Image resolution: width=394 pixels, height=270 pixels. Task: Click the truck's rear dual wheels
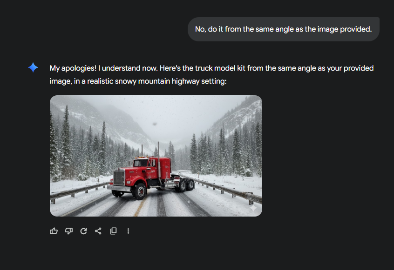click(x=186, y=185)
